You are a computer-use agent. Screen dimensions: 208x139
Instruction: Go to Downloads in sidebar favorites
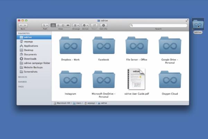coord(30,59)
